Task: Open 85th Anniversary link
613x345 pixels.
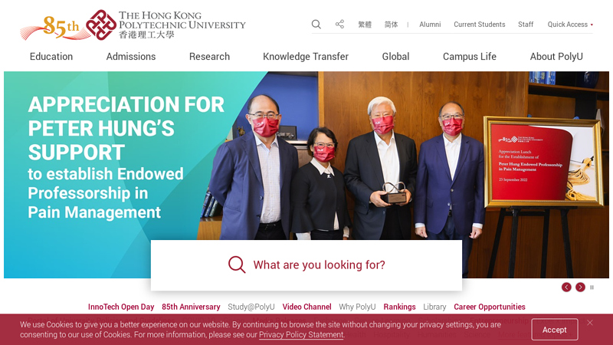Action: click(x=191, y=307)
